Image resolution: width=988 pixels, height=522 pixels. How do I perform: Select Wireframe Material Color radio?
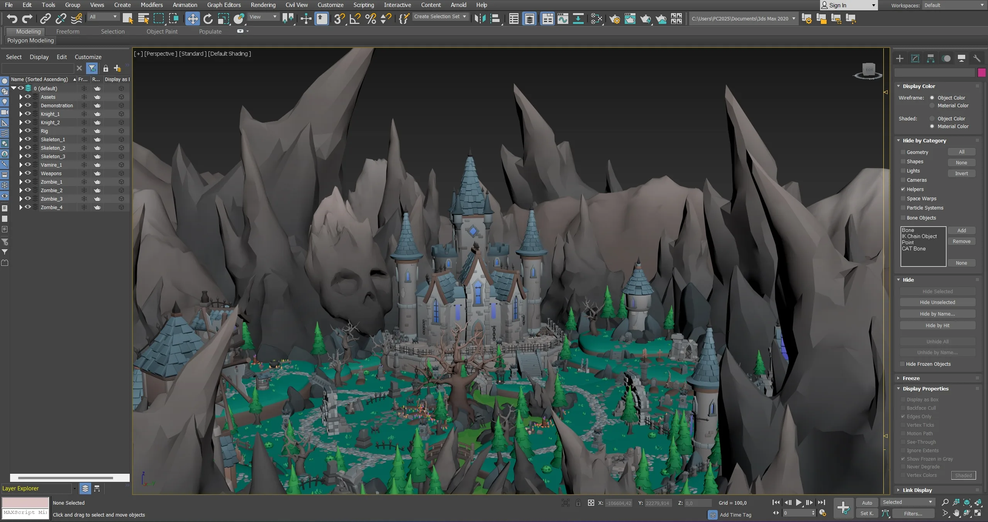pyautogui.click(x=932, y=105)
